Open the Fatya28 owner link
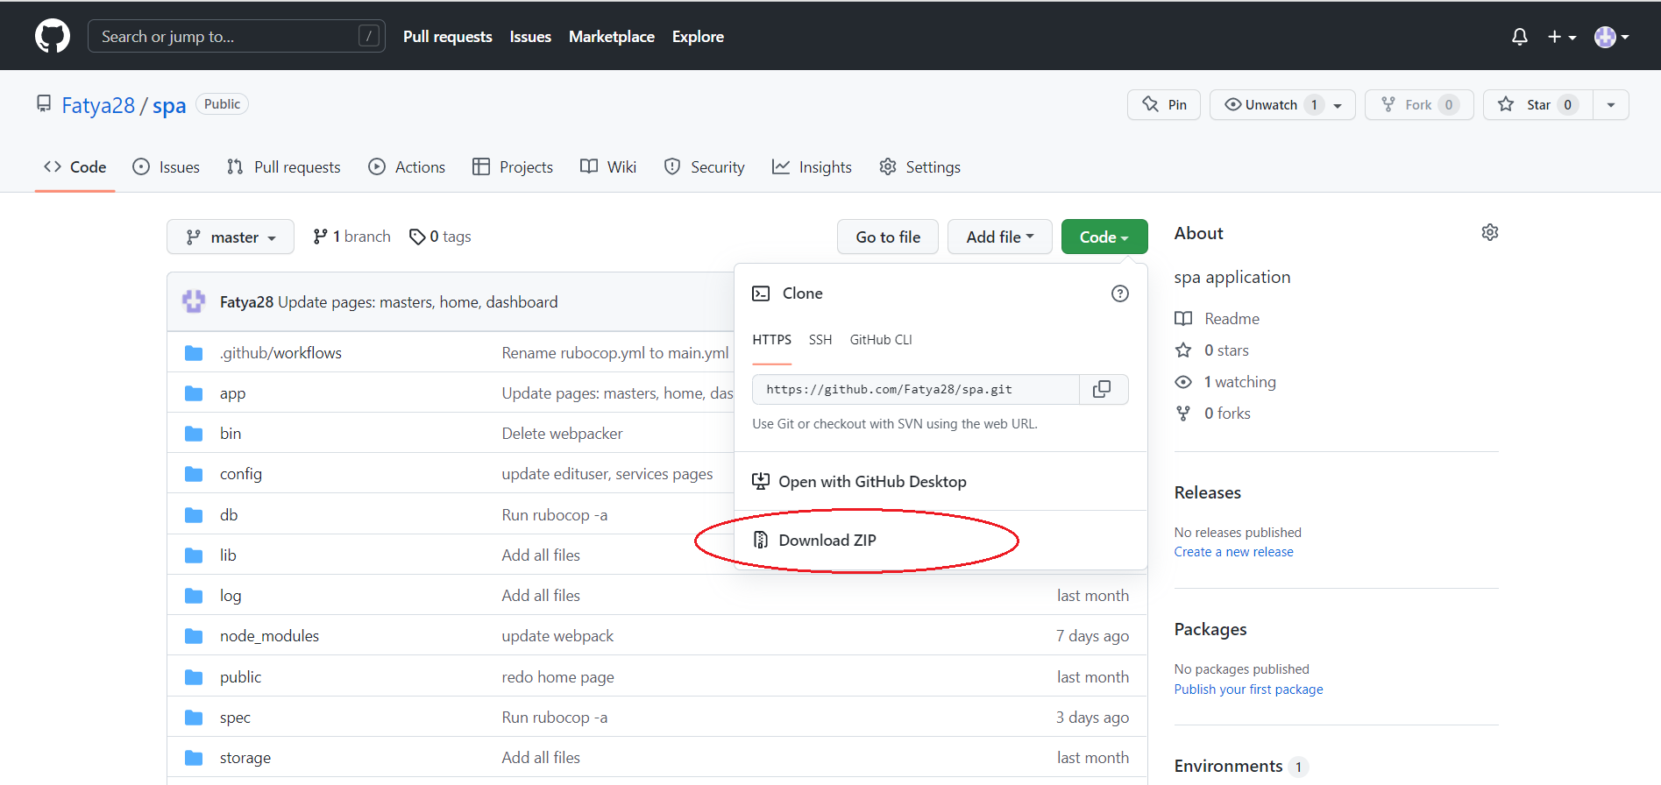The width and height of the screenshot is (1661, 785). [98, 105]
